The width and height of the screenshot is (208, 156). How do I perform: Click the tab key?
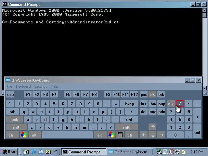12,111
